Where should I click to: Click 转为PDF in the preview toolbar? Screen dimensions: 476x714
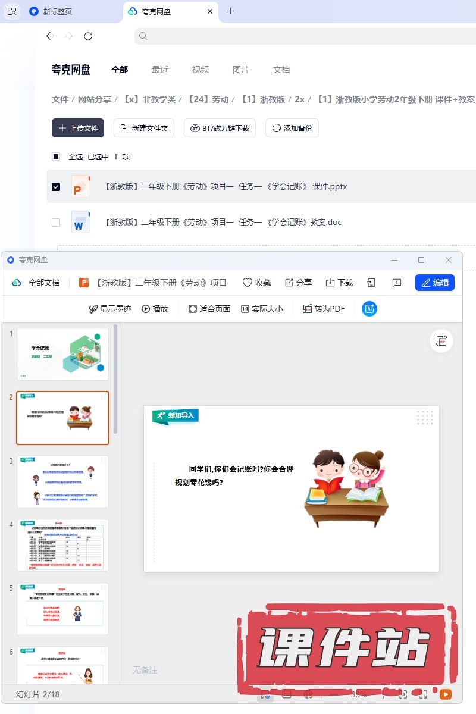pos(324,309)
